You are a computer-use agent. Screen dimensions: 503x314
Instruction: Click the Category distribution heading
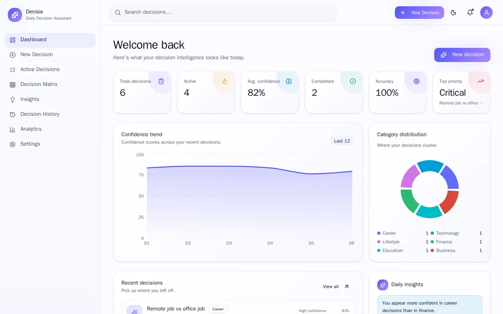tap(402, 134)
